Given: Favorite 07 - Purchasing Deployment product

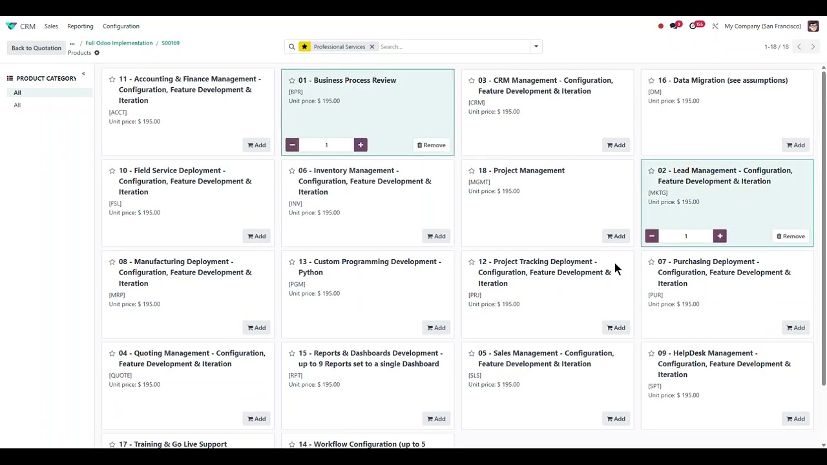Looking at the screenshot, I should click(651, 262).
